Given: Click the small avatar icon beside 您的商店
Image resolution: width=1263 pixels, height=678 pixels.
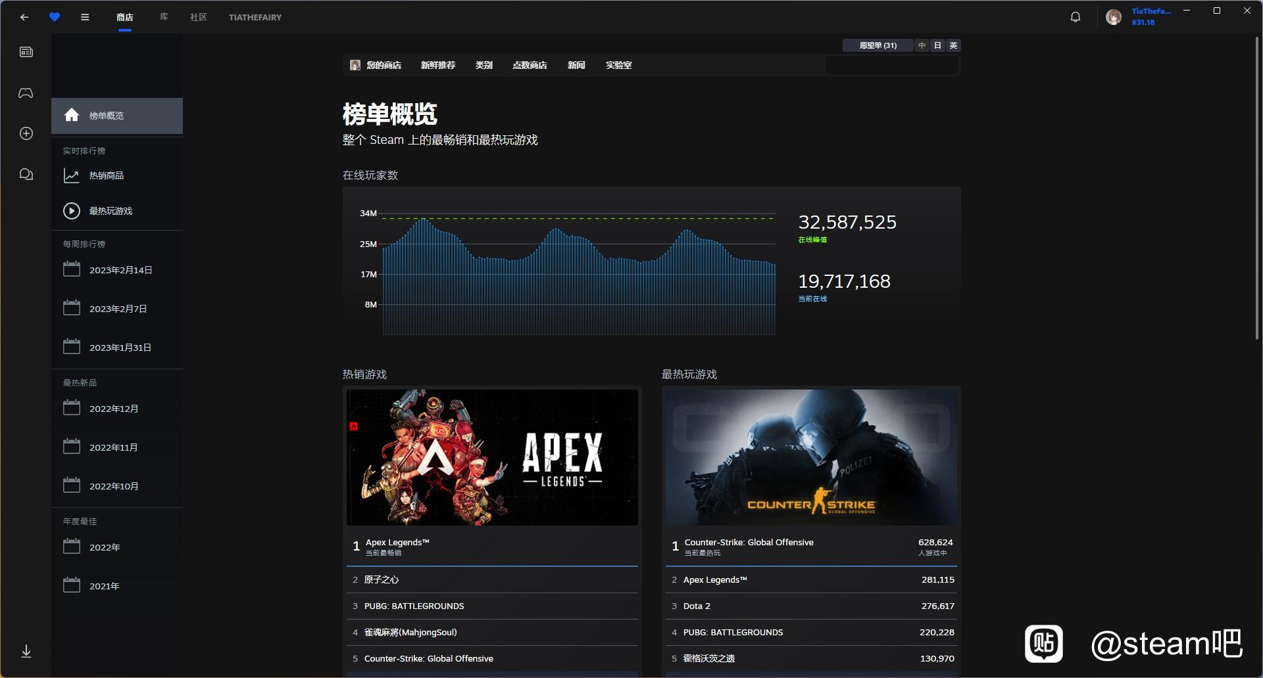Looking at the screenshot, I should click(355, 65).
